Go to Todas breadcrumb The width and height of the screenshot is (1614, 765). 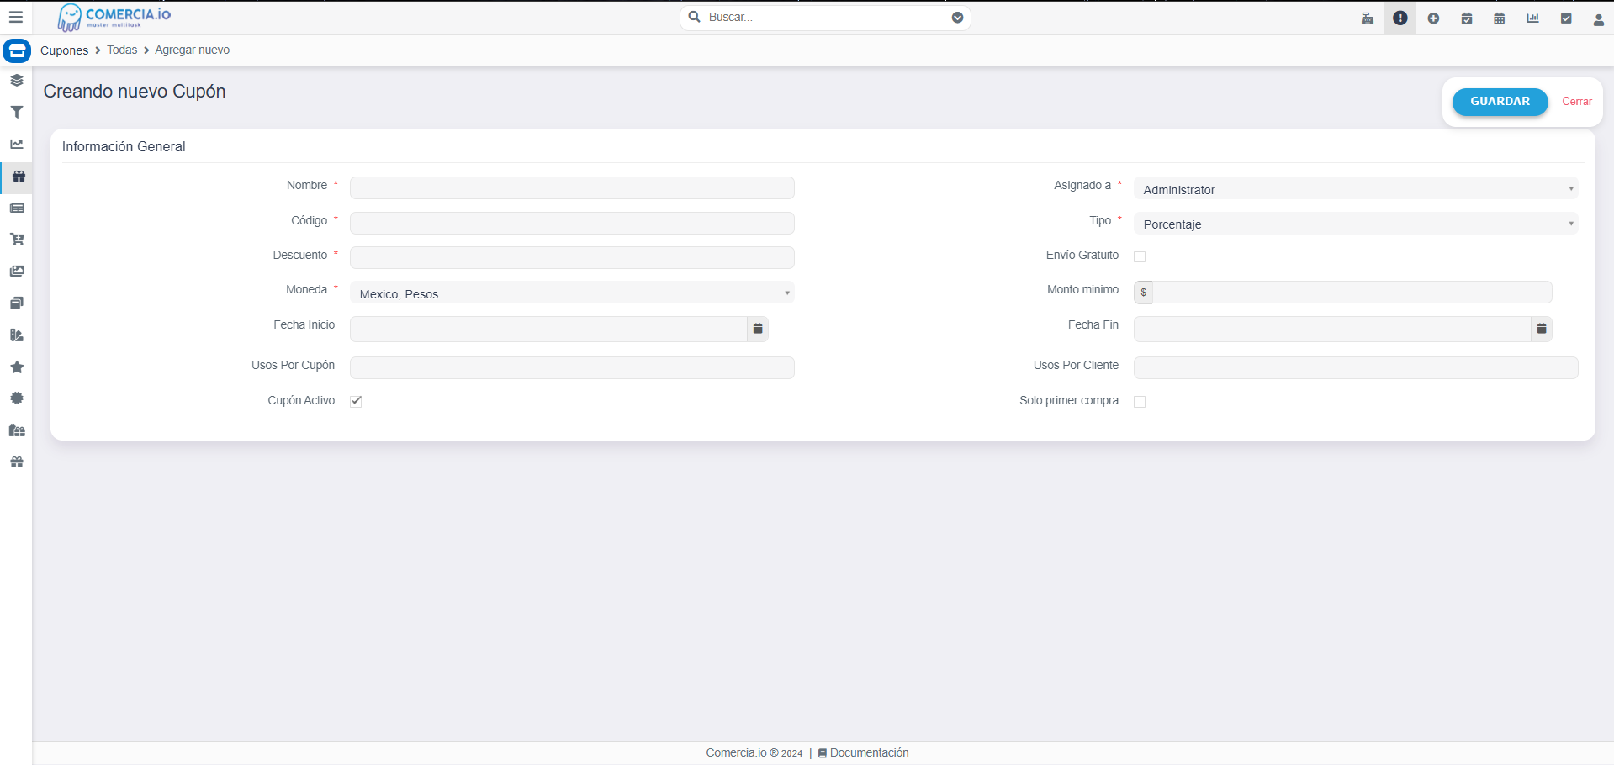[122, 50]
